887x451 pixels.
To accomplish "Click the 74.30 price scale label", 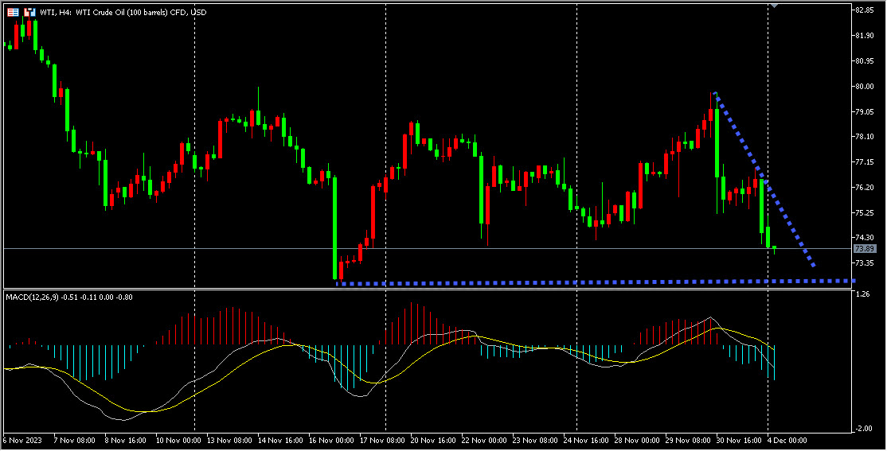I will click(865, 238).
